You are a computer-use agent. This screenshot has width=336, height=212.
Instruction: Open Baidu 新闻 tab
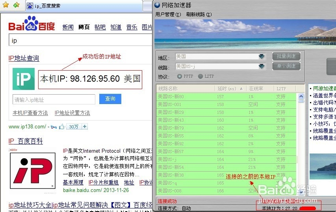coord(68,27)
